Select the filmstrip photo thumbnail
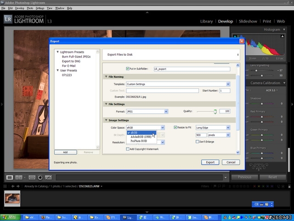Image resolution: width=294 pixels, height=221 pixels. pyautogui.click(x=12, y=198)
